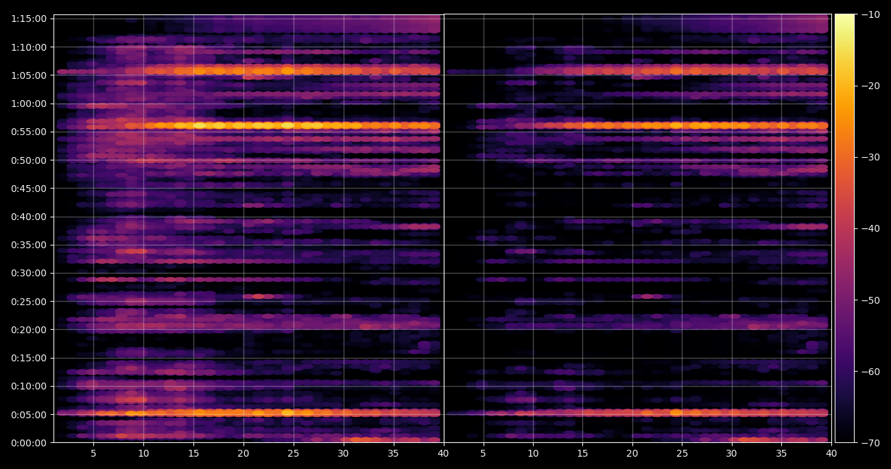This screenshot has width=891, height=469.
Task: Click x-axis tick 10 of the right spectrogram
Action: coord(533,453)
